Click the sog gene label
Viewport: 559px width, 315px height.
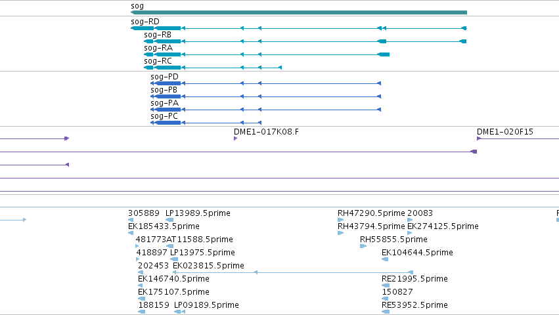[x=137, y=6]
